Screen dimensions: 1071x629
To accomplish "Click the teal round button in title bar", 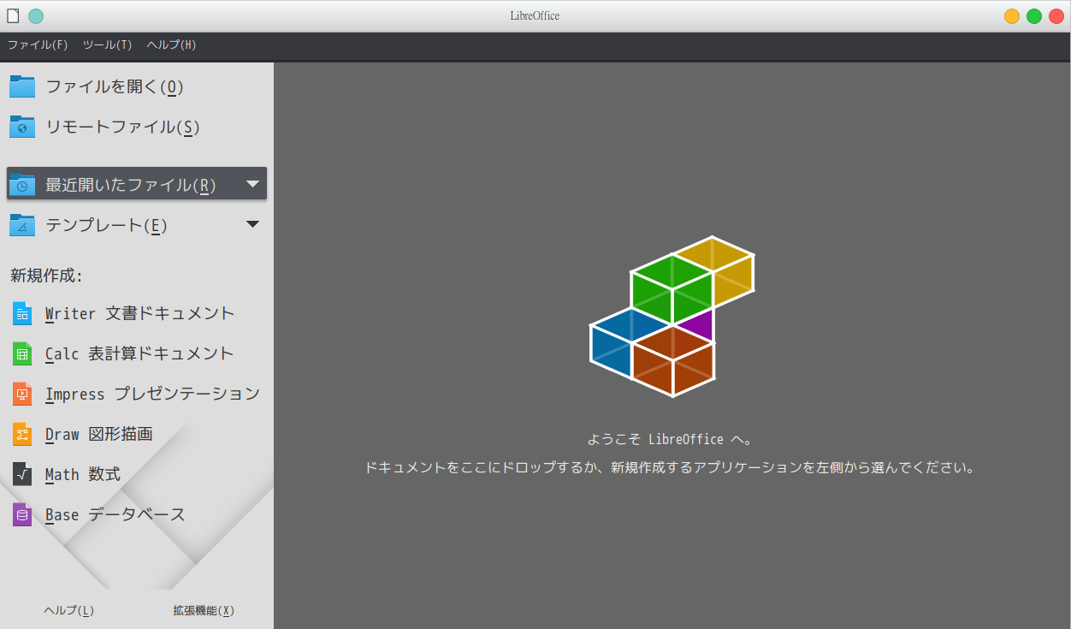I will [x=36, y=15].
